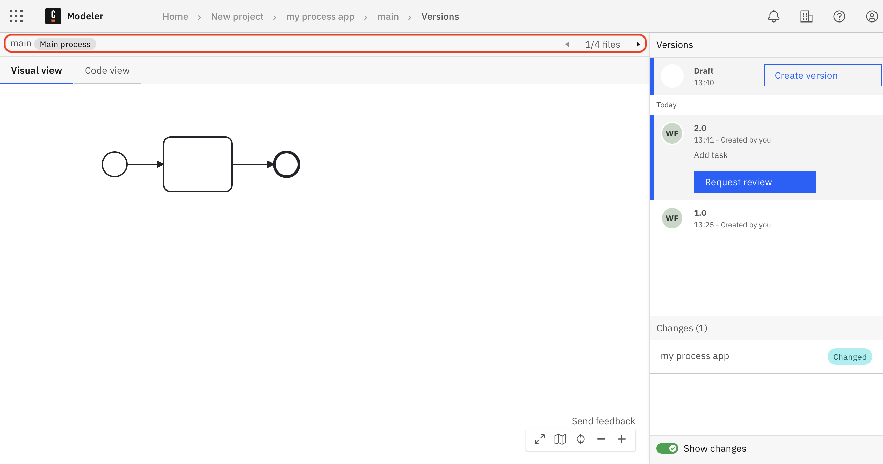Select the Visual view tab

pyautogui.click(x=36, y=70)
